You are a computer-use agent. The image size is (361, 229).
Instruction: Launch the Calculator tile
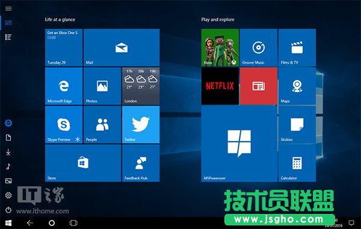(x=297, y=163)
